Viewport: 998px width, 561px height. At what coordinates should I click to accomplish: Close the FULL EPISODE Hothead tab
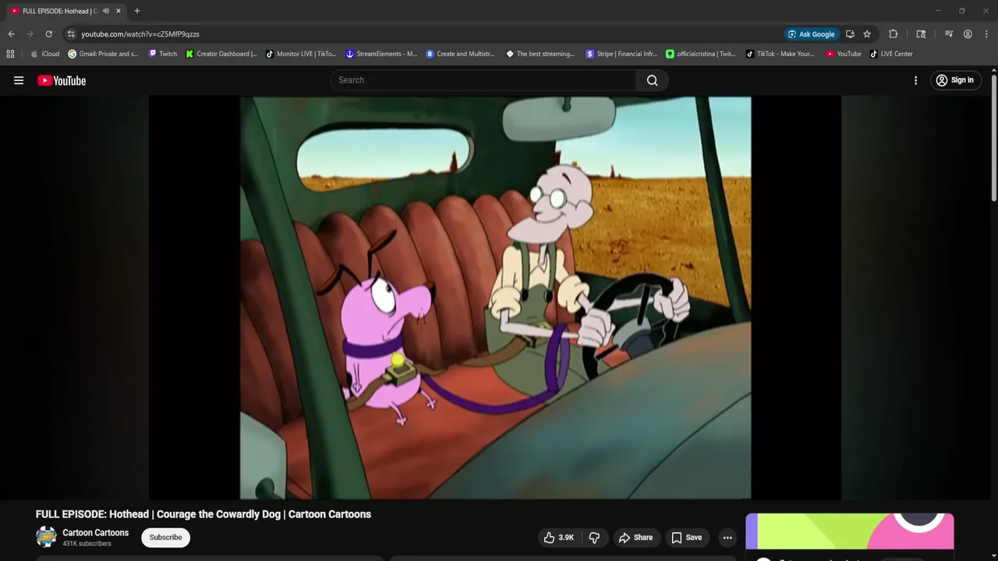tap(118, 11)
